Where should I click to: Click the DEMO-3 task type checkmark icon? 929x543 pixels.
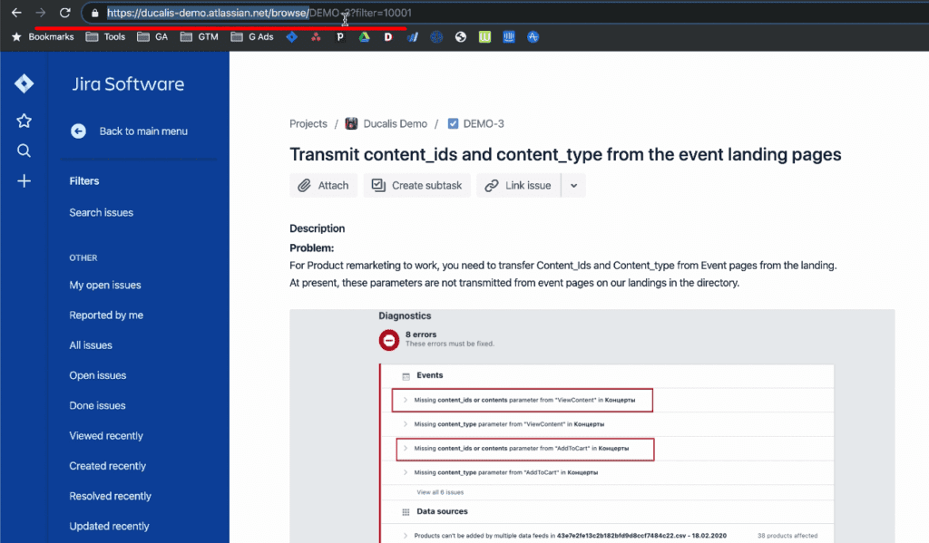pyautogui.click(x=454, y=123)
